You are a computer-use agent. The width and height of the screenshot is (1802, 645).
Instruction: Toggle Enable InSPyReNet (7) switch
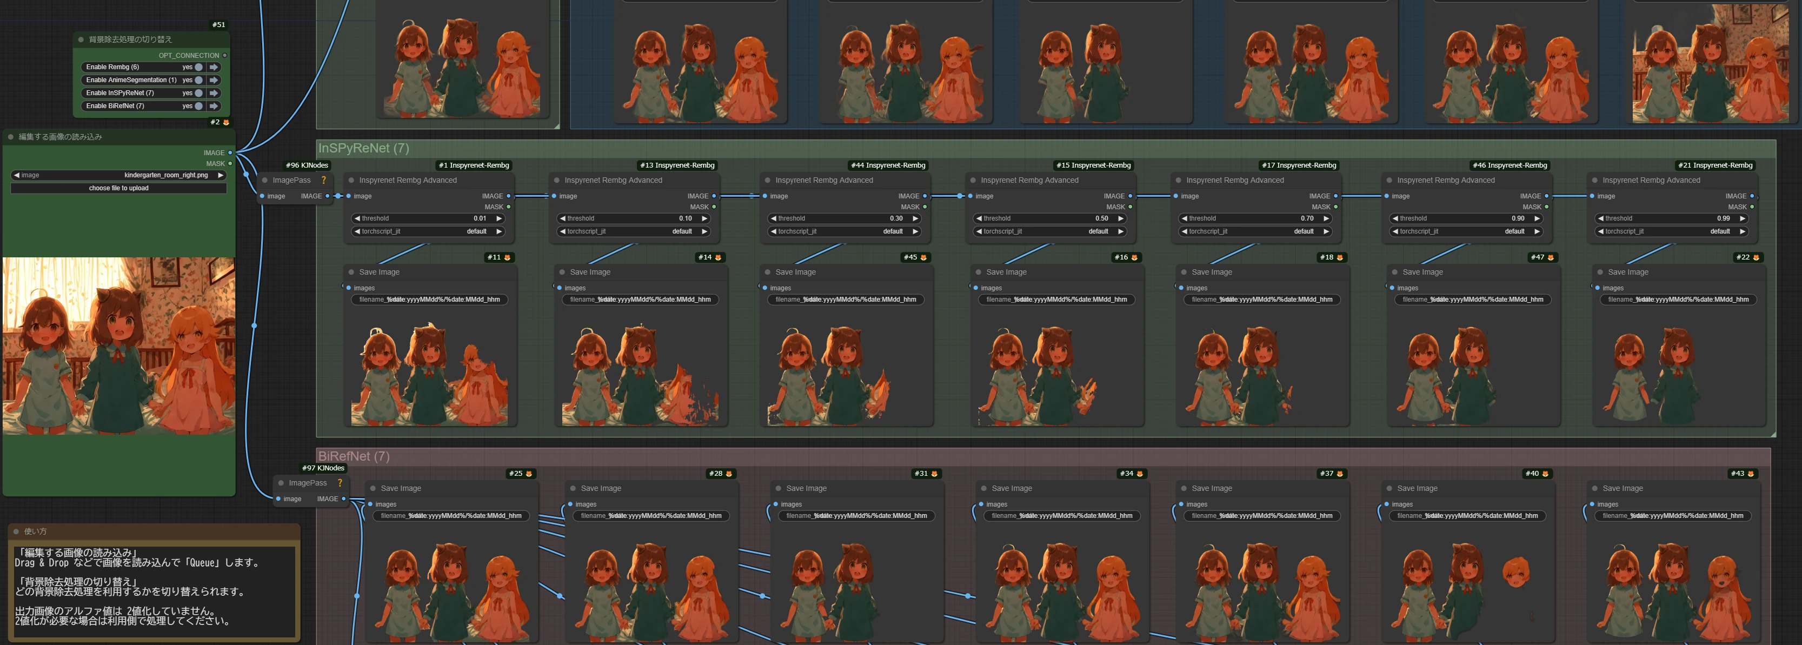point(198,93)
